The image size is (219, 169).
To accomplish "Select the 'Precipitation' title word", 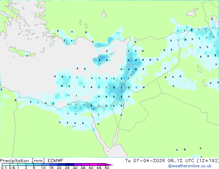I will [15, 161].
